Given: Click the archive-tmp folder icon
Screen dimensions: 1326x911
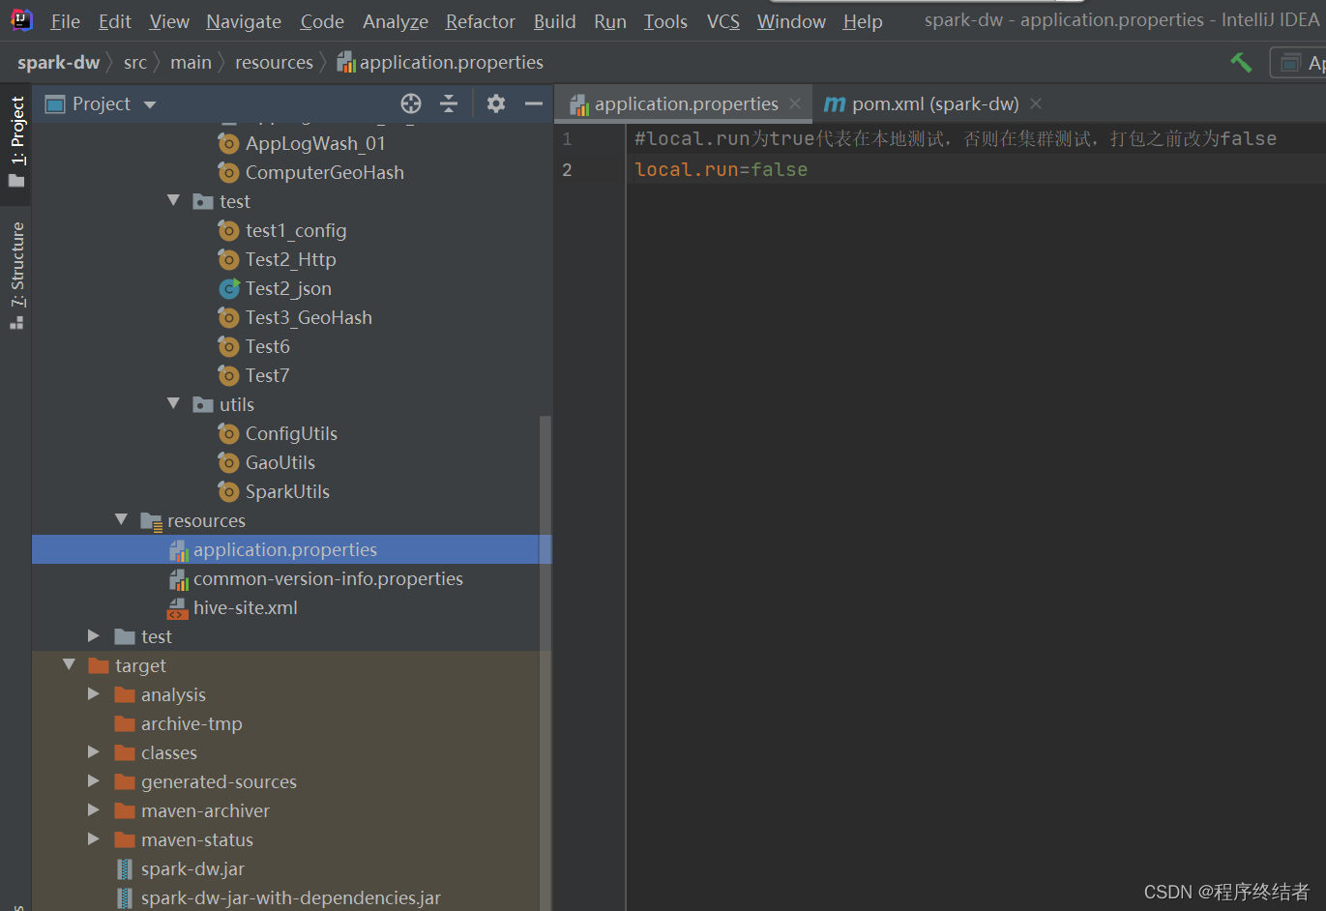Looking at the screenshot, I should (125, 723).
